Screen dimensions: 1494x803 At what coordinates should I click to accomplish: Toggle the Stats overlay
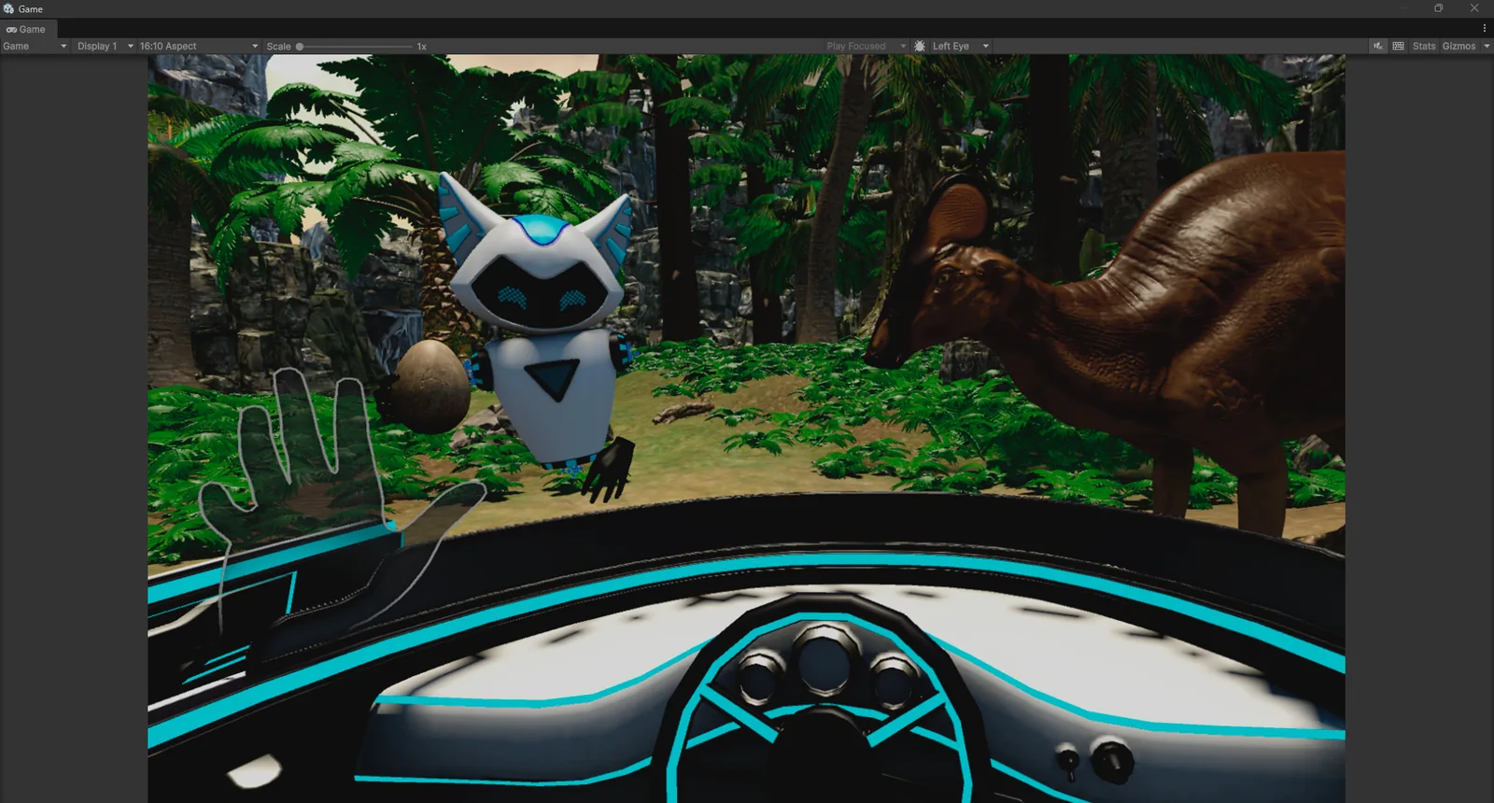pyautogui.click(x=1424, y=46)
